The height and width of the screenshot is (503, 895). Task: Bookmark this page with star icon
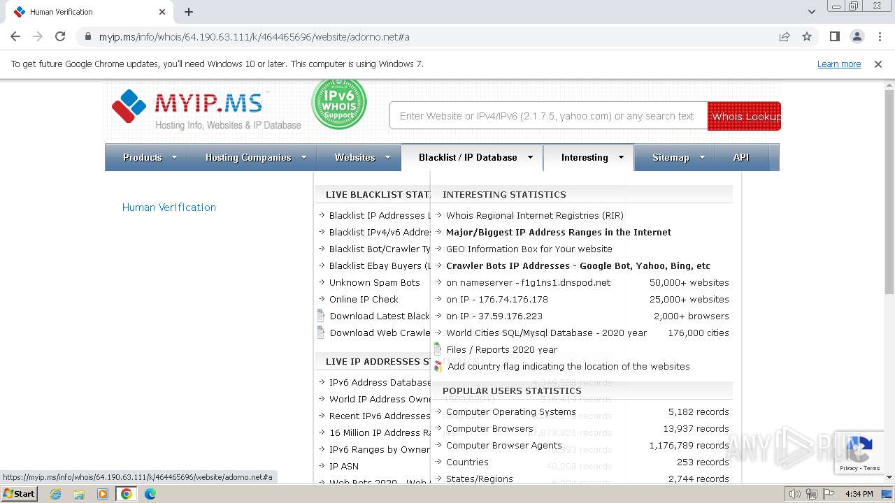click(x=807, y=36)
